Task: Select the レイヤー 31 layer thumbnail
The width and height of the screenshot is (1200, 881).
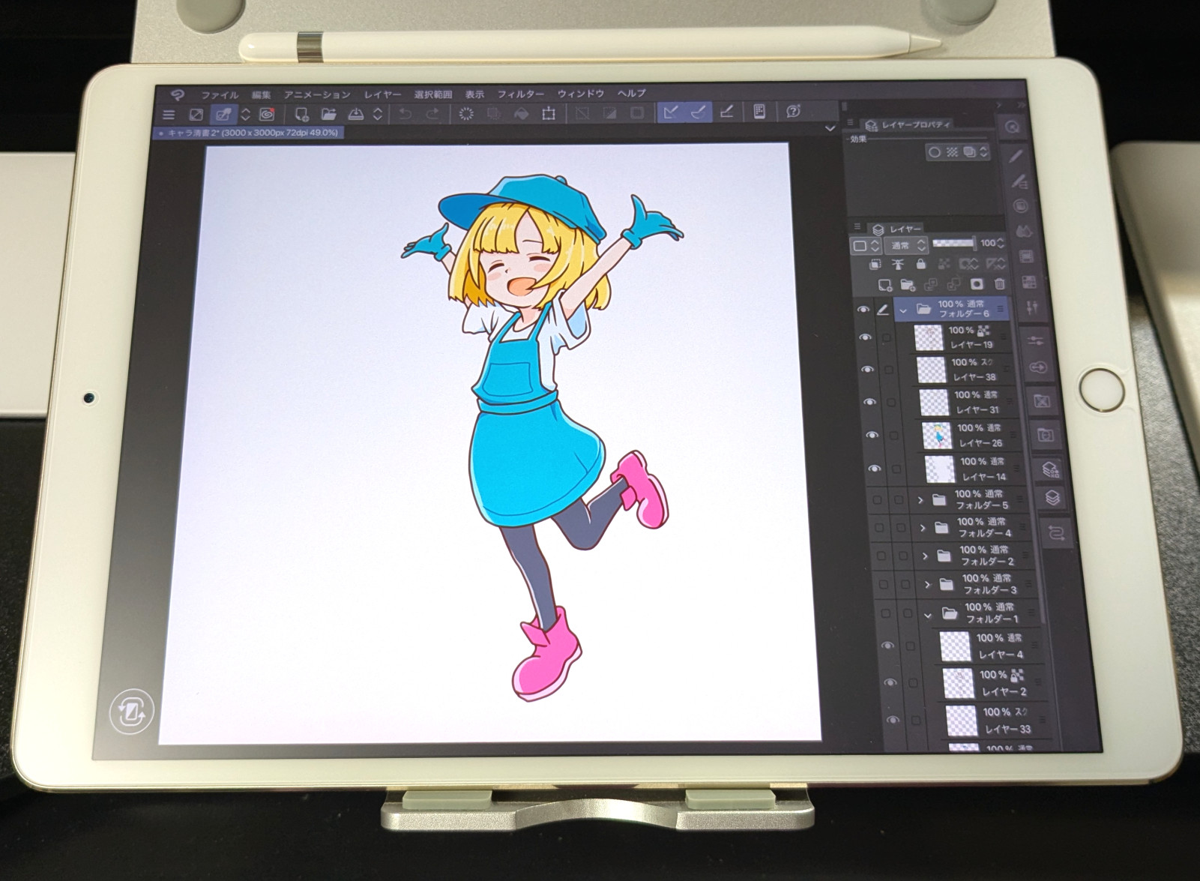Action: (934, 403)
